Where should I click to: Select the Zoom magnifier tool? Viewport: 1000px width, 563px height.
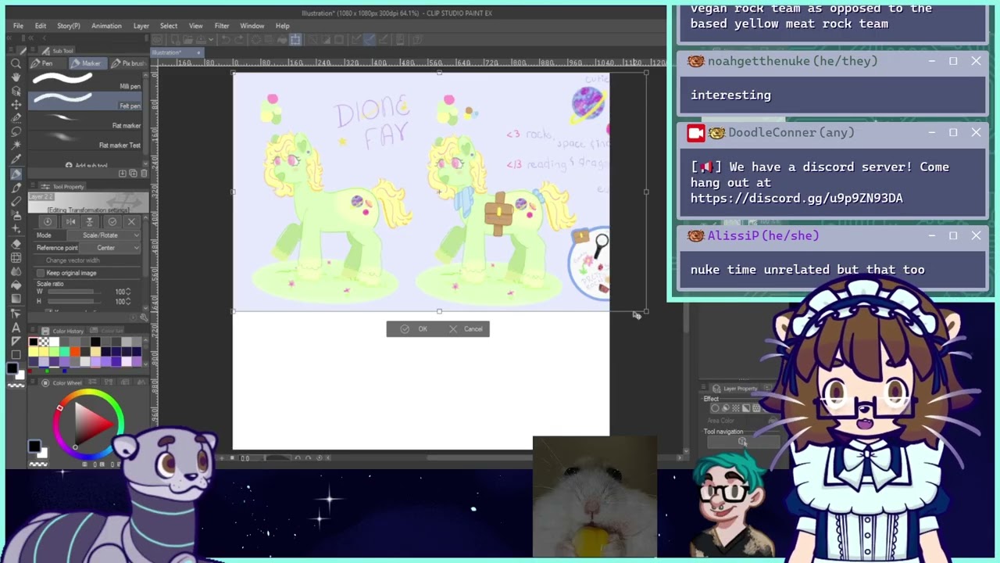(x=16, y=64)
